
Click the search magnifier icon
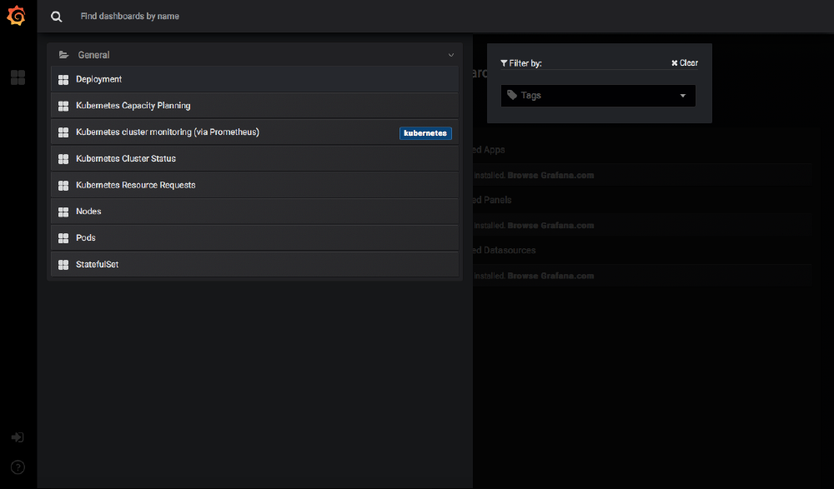56,16
